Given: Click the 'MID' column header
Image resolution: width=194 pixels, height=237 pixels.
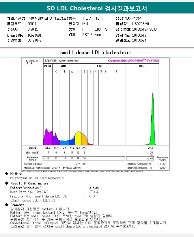Looking at the screenshot, I should pos(63,66).
